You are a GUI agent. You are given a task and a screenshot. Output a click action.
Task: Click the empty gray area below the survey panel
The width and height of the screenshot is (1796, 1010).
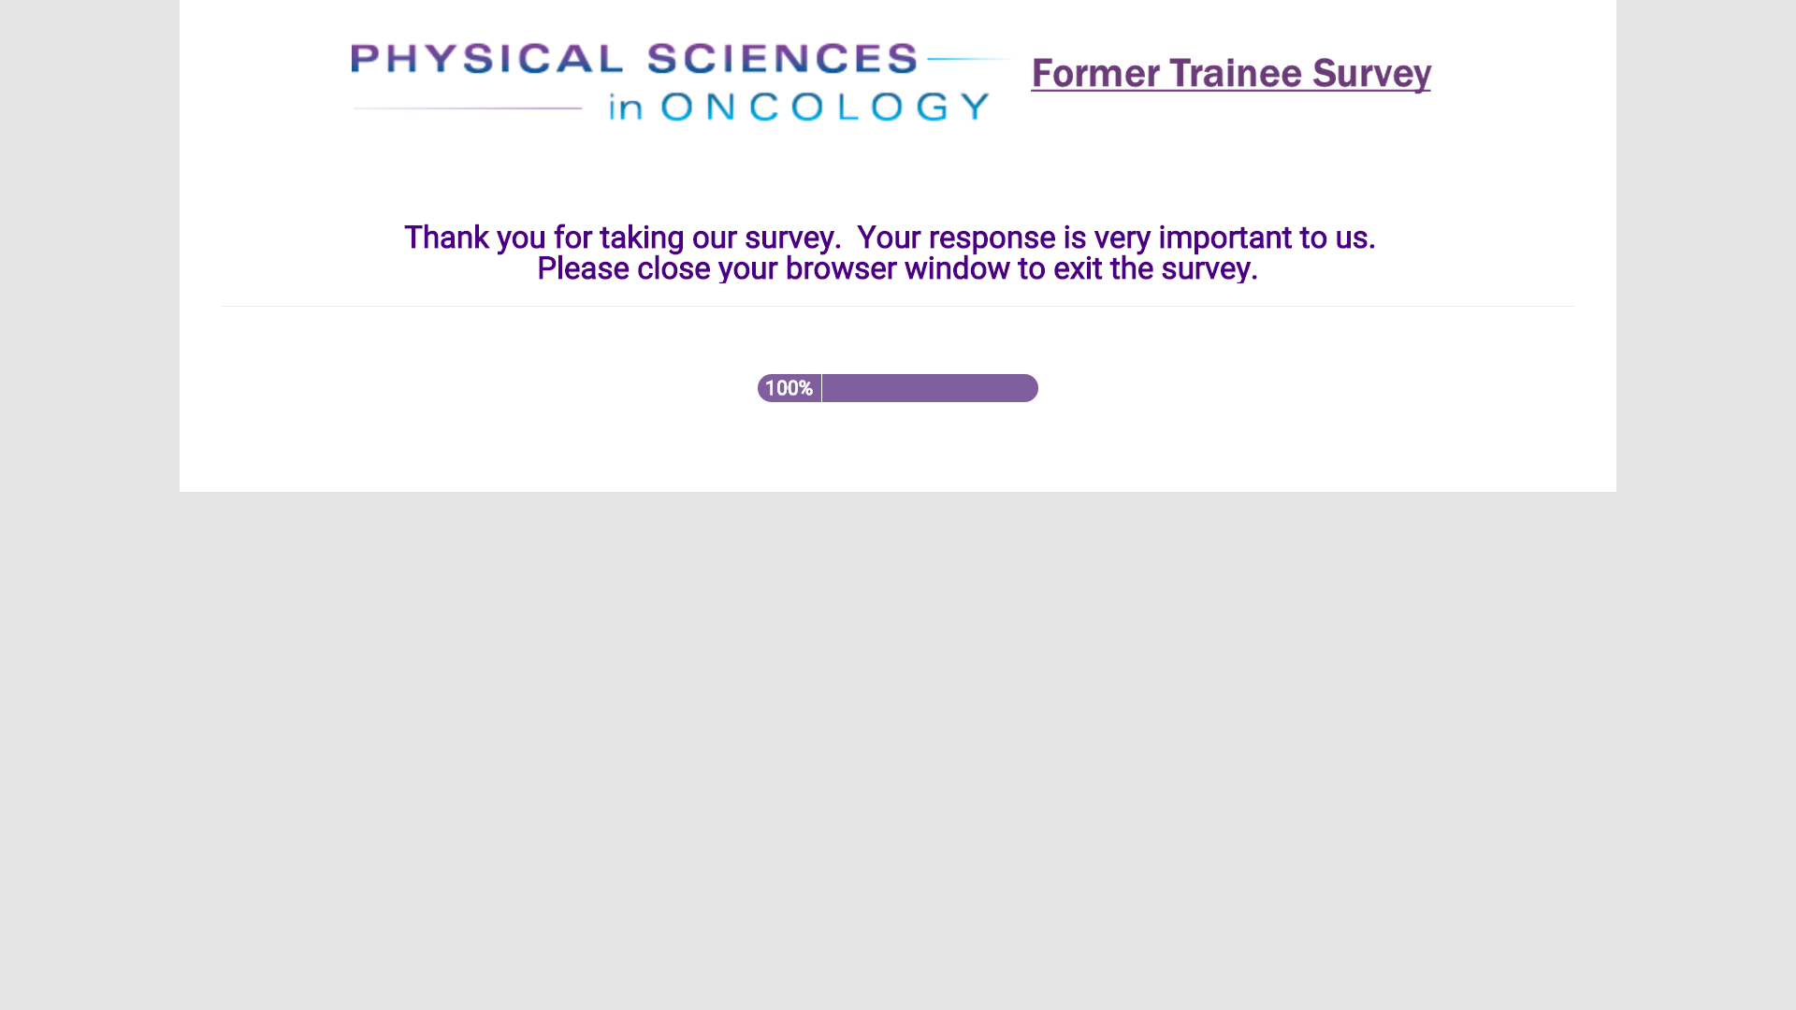tap(897, 748)
